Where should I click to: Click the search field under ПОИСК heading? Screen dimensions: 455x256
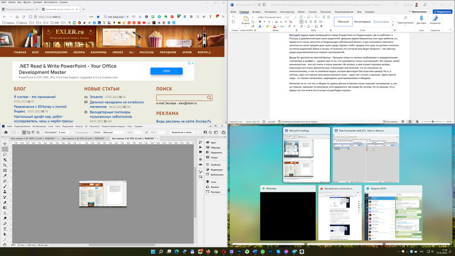pyautogui.click(x=182, y=98)
